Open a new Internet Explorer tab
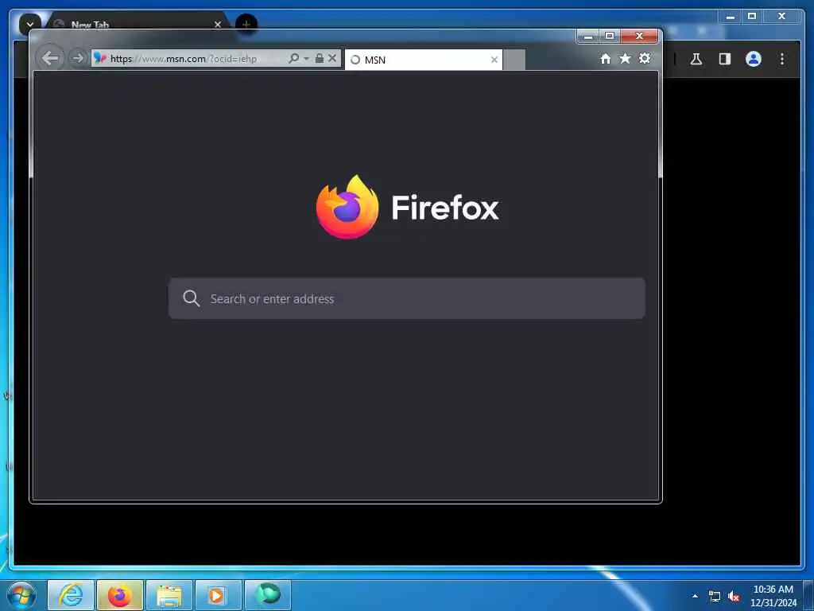Viewport: 814px width, 611px height. click(x=514, y=60)
